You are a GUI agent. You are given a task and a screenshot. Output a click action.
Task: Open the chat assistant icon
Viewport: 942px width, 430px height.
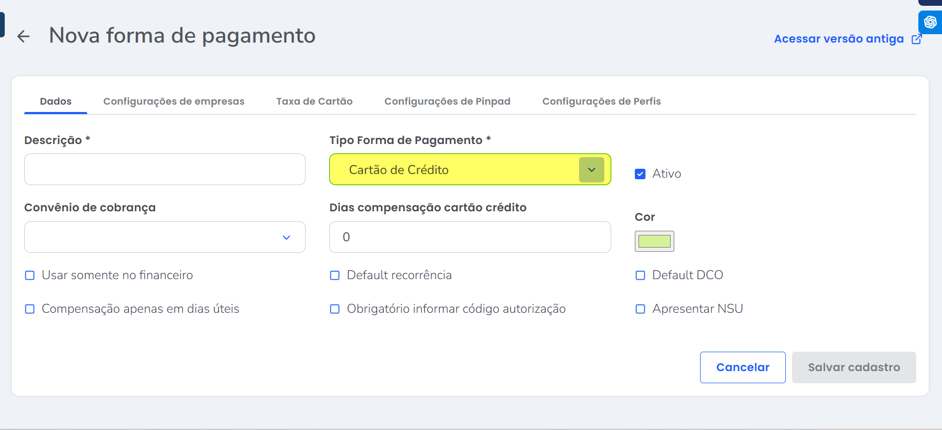click(930, 22)
